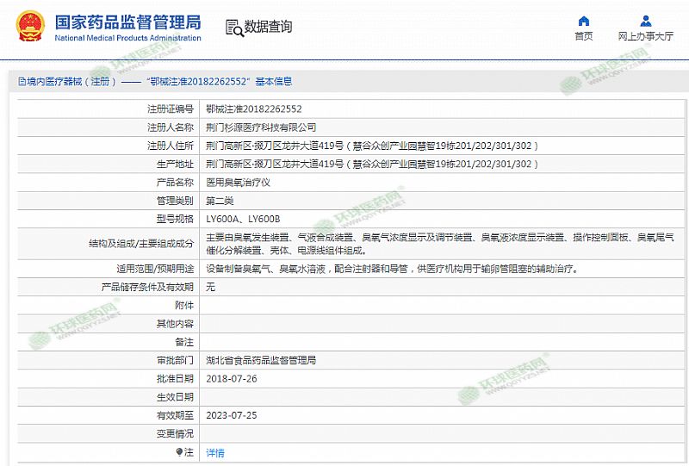Click the 数据查询 magnifier document icon
The image size is (689, 466).
click(233, 28)
